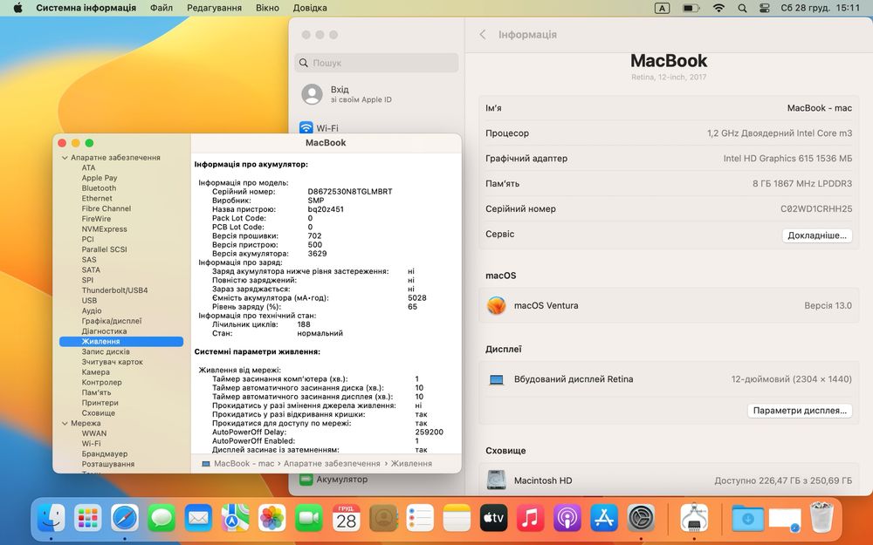
Task: Open Downloads folder in the Dock
Action: coord(748,518)
